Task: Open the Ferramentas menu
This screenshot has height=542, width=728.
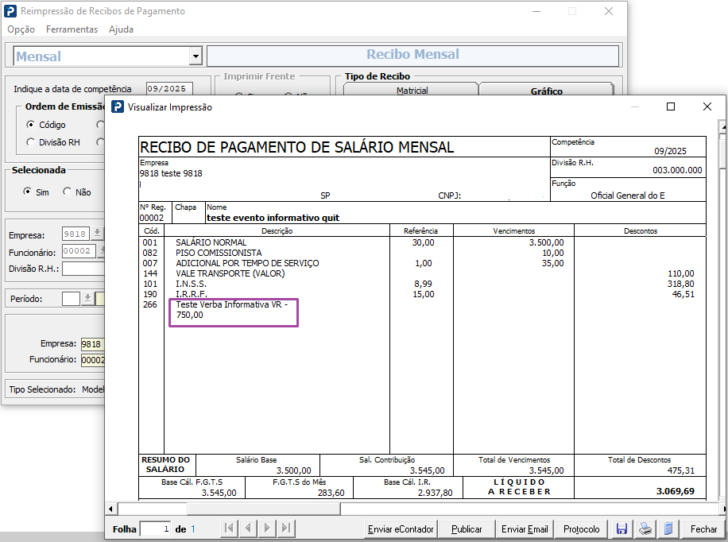Action: 72,29
